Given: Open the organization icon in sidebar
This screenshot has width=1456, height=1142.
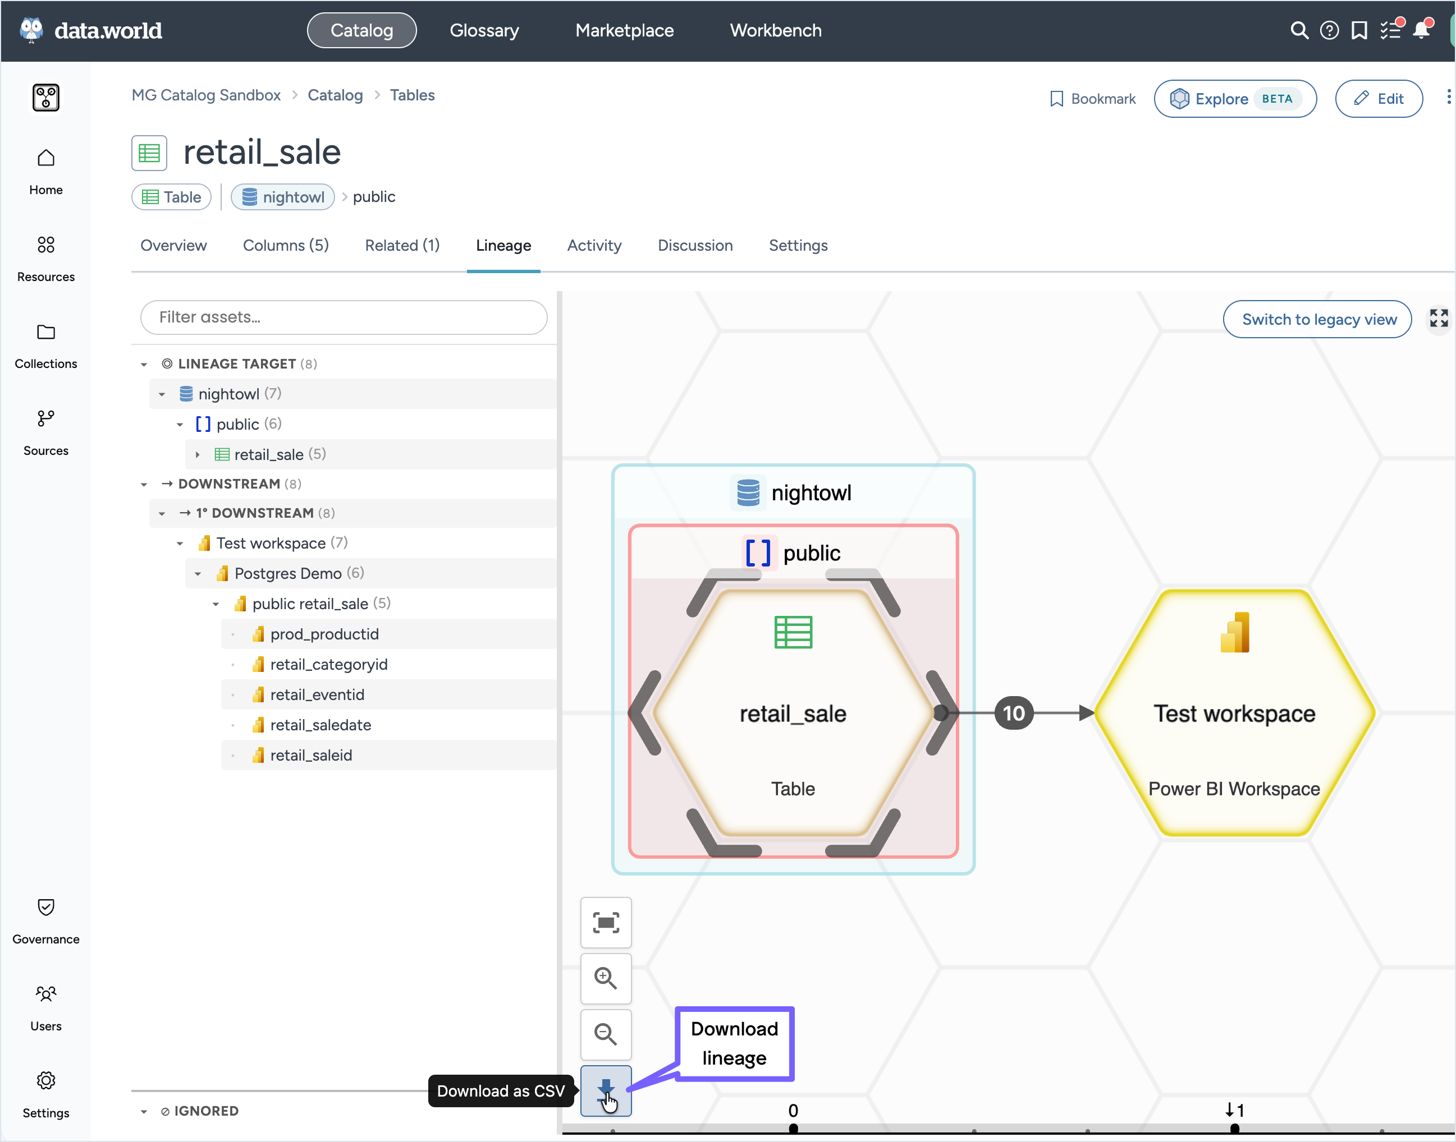Looking at the screenshot, I should point(45,98).
